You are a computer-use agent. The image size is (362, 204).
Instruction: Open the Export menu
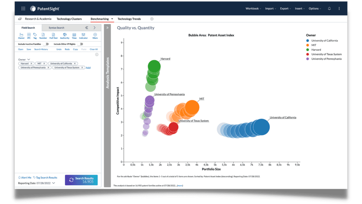coord(285,8)
